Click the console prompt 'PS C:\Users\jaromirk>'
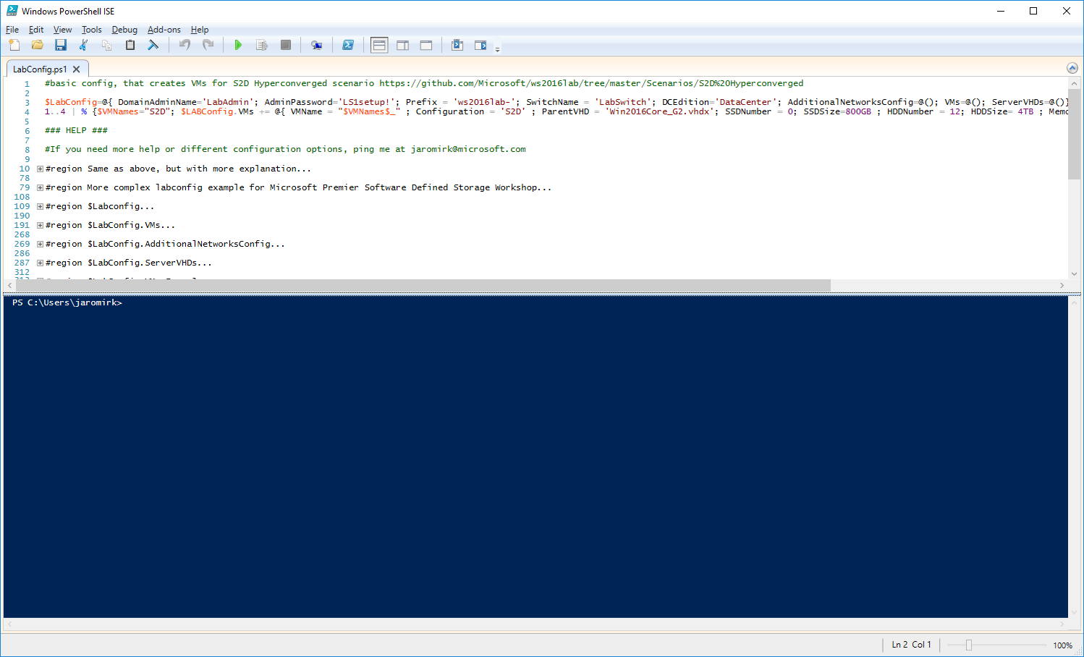1084x657 pixels. coord(67,302)
